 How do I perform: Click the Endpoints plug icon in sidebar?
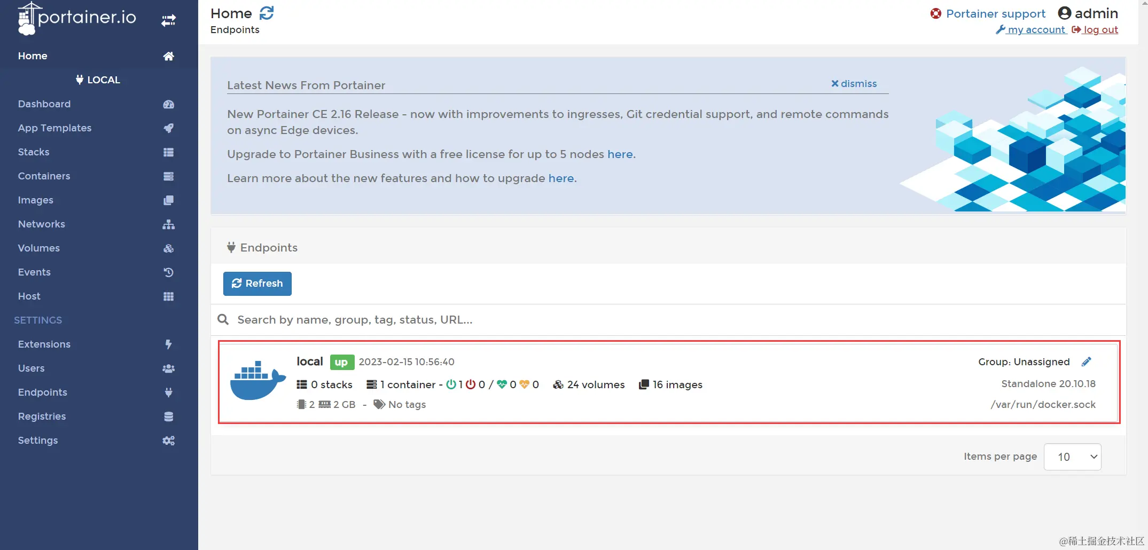[x=168, y=392]
